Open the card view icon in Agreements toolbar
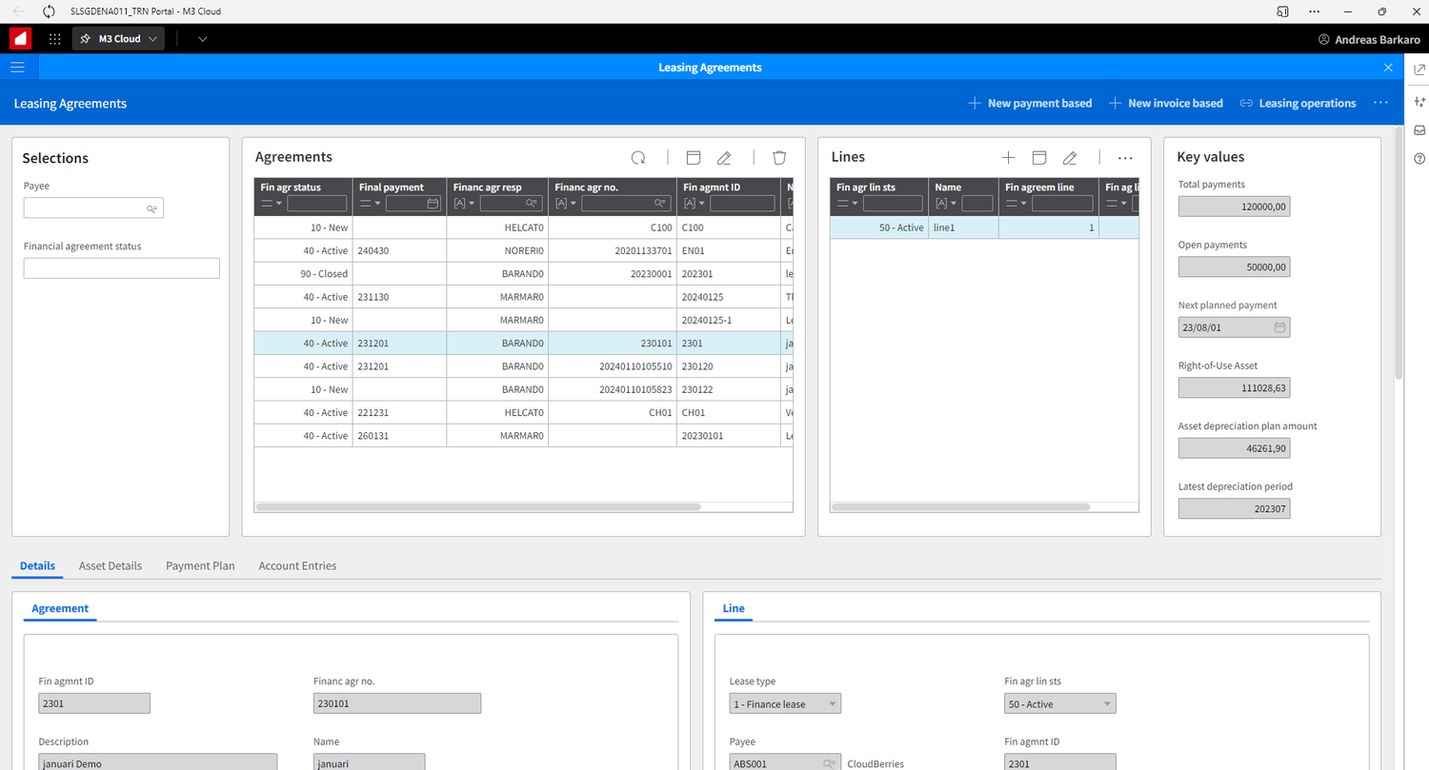 point(693,157)
